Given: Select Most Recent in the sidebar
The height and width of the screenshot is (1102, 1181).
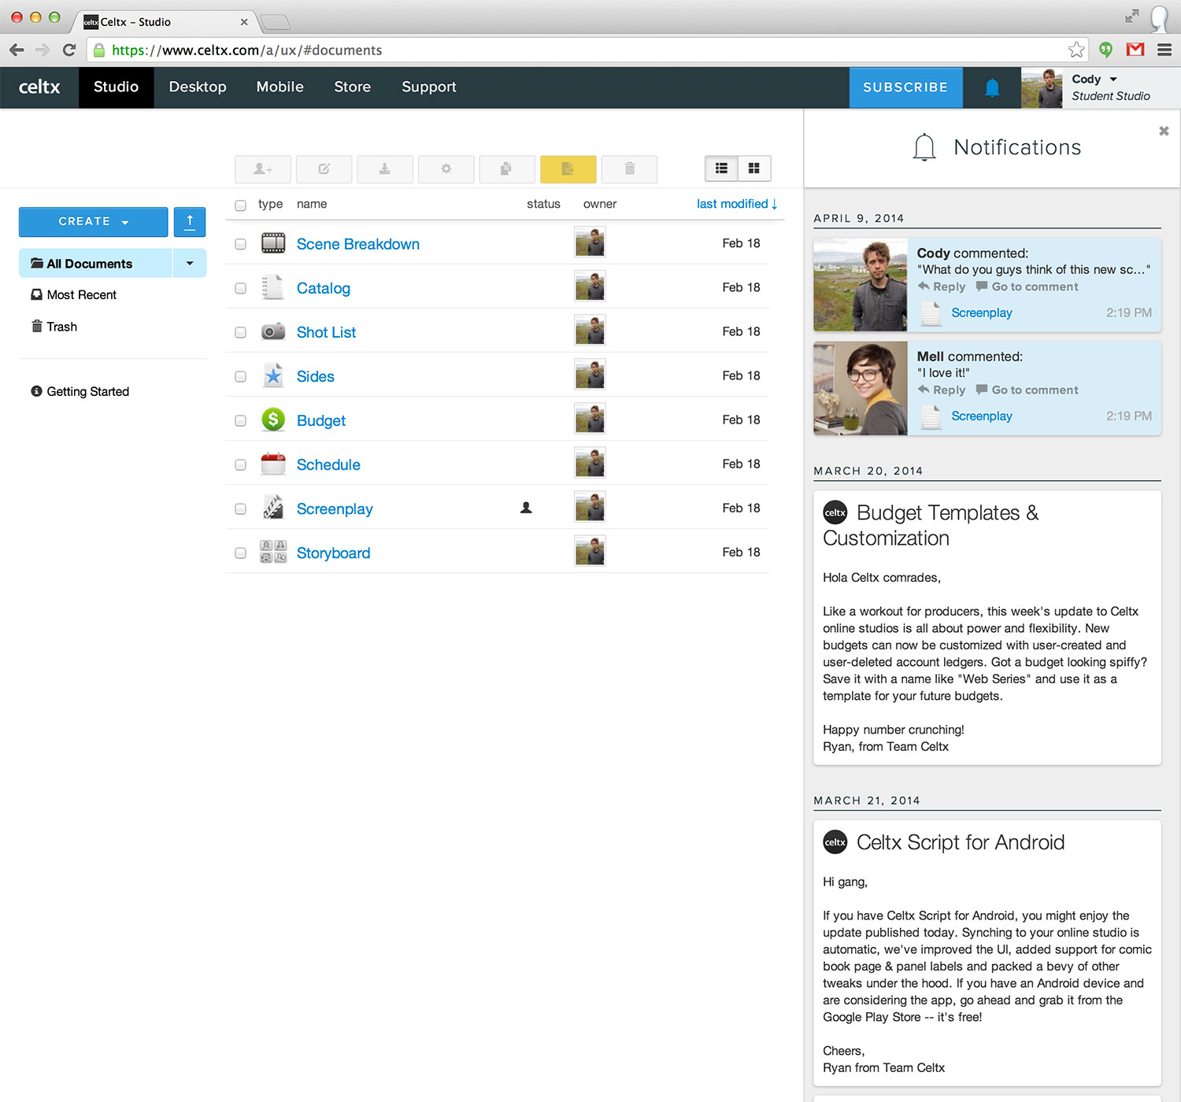Looking at the screenshot, I should [73, 294].
